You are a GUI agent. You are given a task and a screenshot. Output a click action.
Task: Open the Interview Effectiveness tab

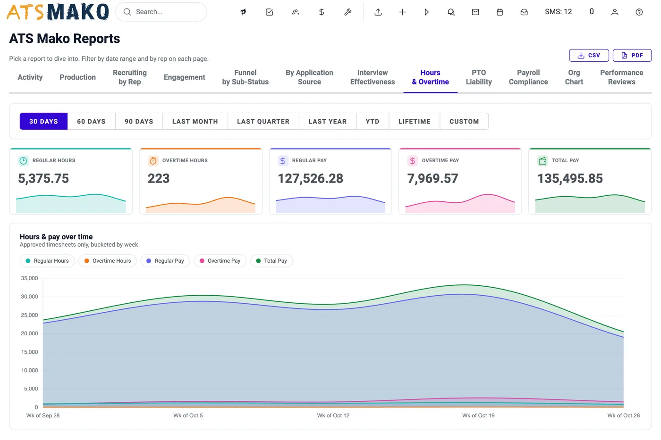(373, 77)
